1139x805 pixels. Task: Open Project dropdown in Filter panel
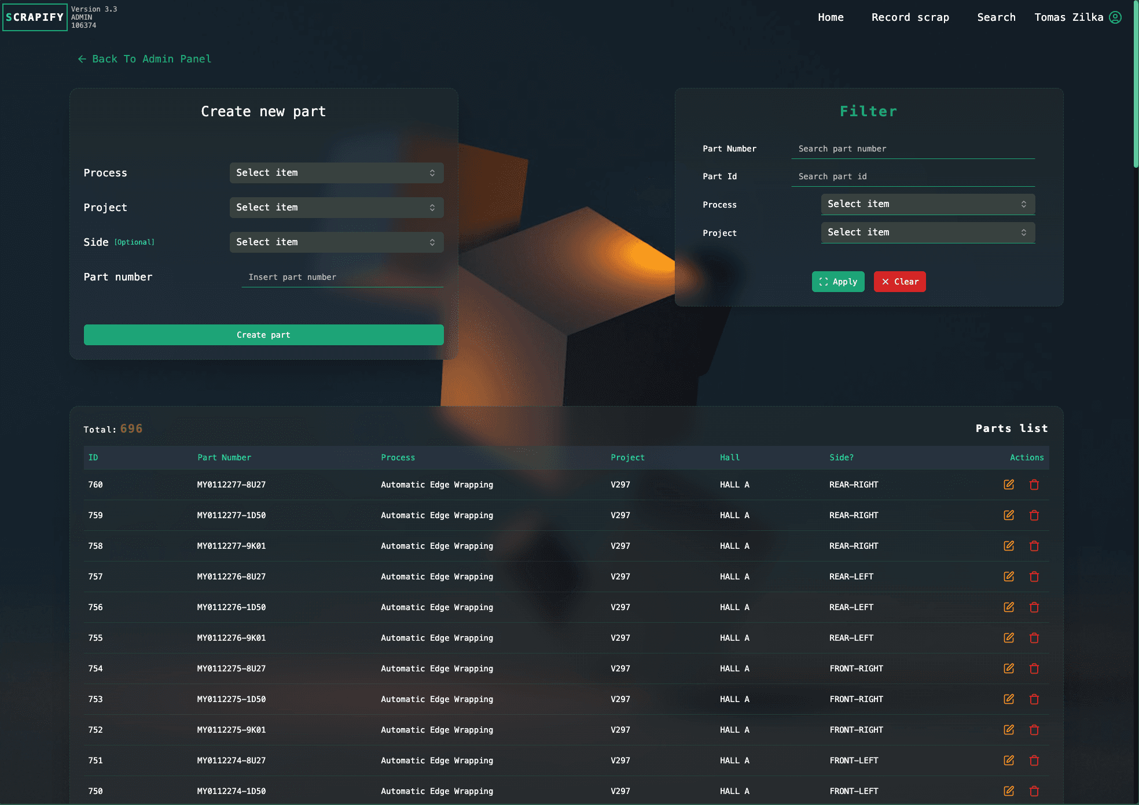click(928, 232)
